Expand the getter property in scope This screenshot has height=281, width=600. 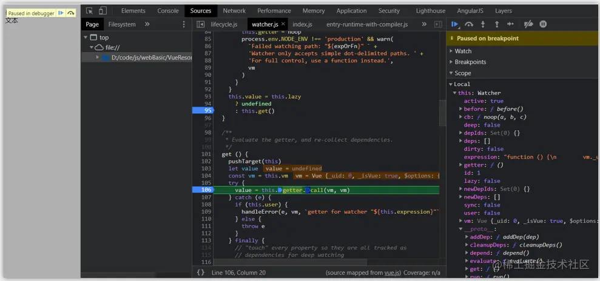click(460, 165)
